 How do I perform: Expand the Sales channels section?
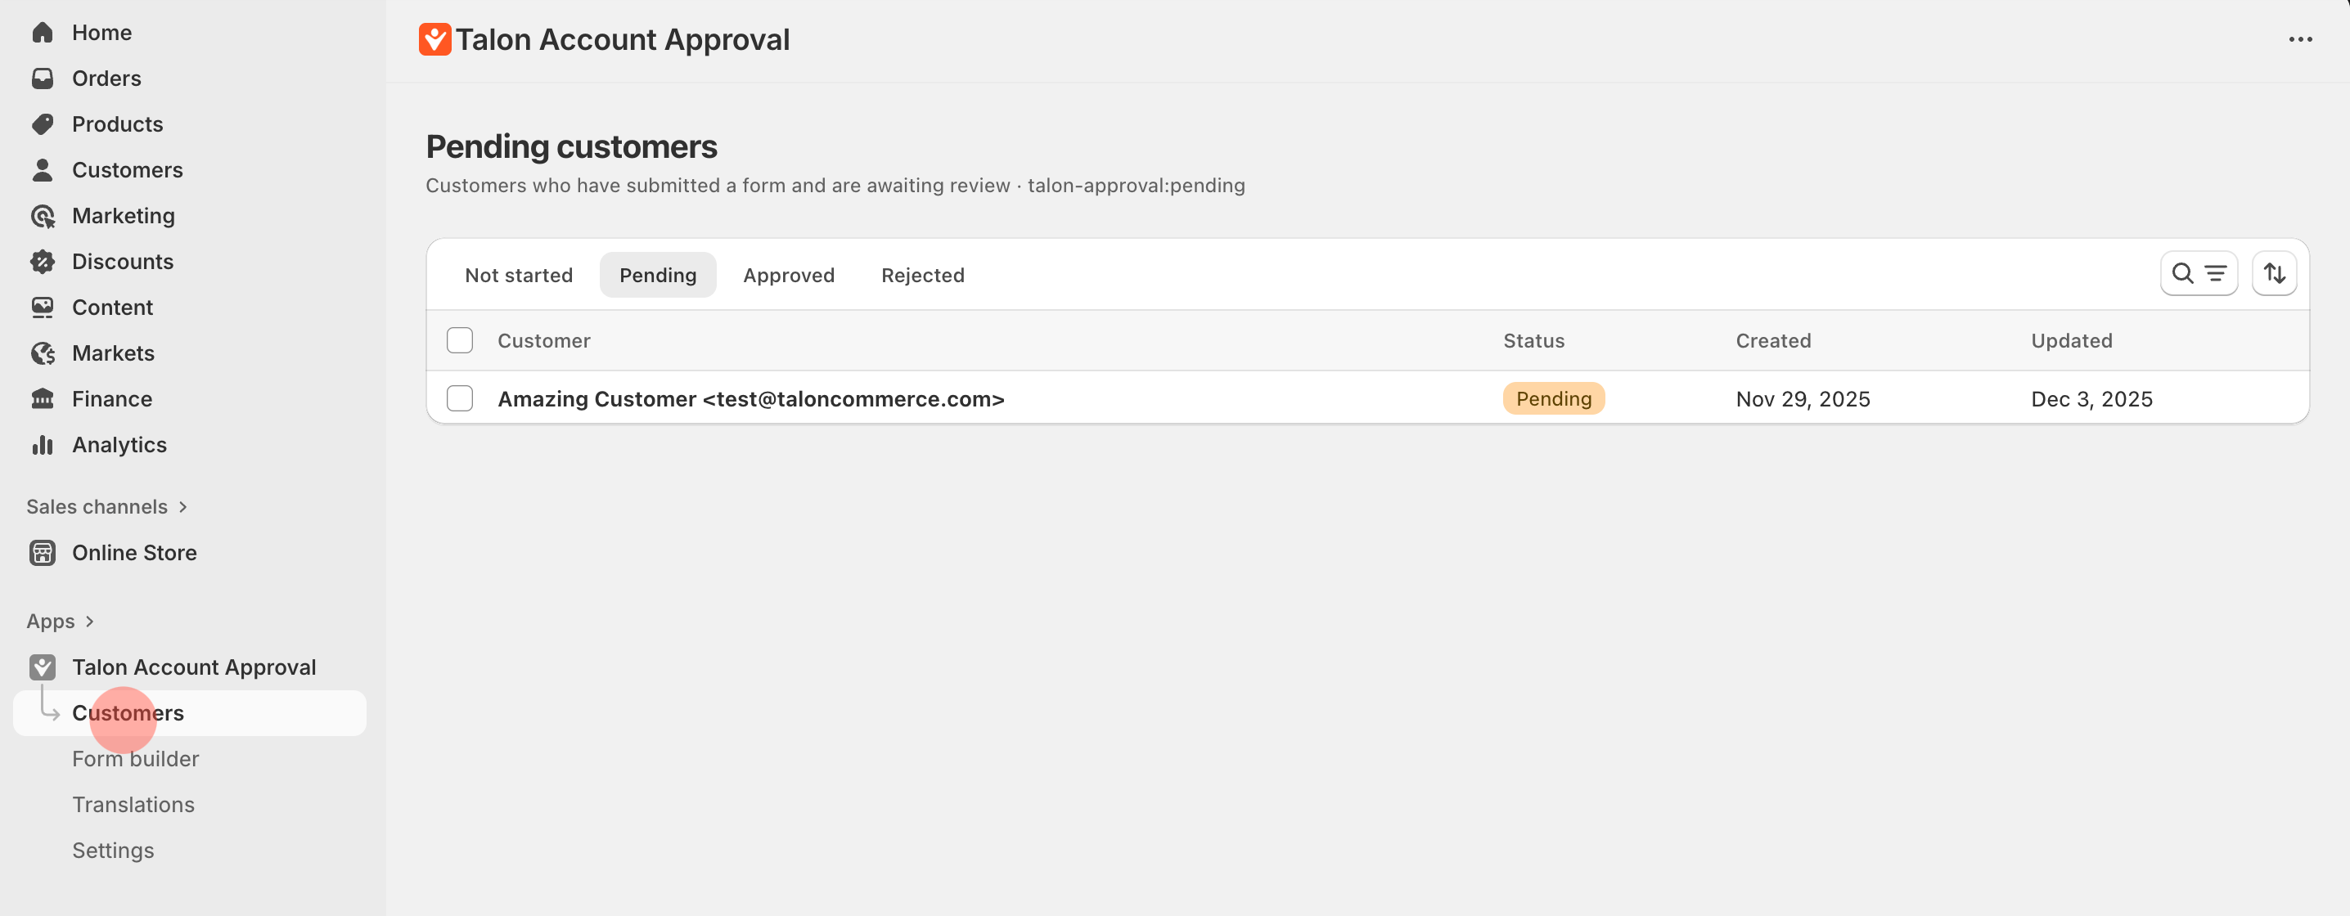(x=182, y=507)
